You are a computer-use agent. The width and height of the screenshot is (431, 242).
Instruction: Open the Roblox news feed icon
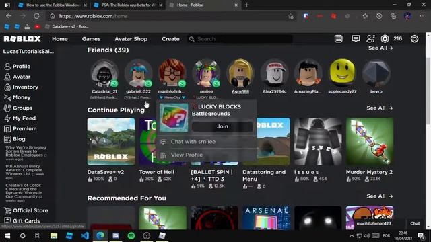point(338,39)
